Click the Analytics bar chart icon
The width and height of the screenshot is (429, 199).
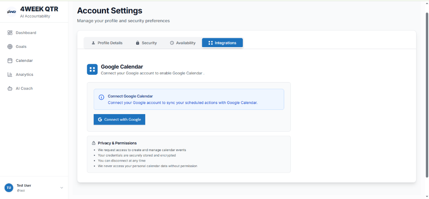coord(10,74)
